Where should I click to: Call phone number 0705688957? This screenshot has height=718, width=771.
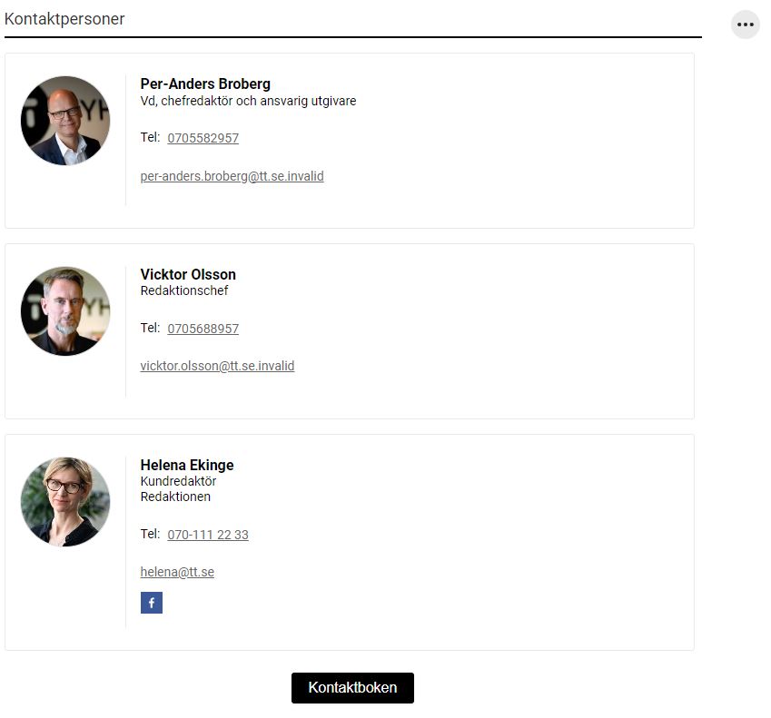click(x=203, y=329)
